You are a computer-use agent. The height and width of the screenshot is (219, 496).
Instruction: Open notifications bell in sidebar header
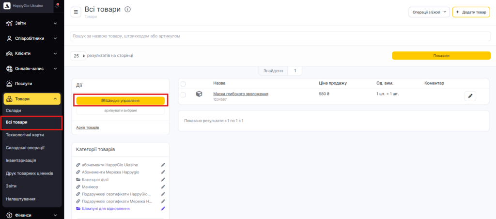point(57,5)
